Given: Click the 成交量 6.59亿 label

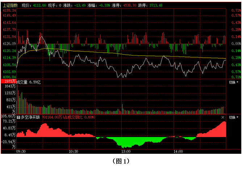Looking at the screenshot, I should 29,82.
